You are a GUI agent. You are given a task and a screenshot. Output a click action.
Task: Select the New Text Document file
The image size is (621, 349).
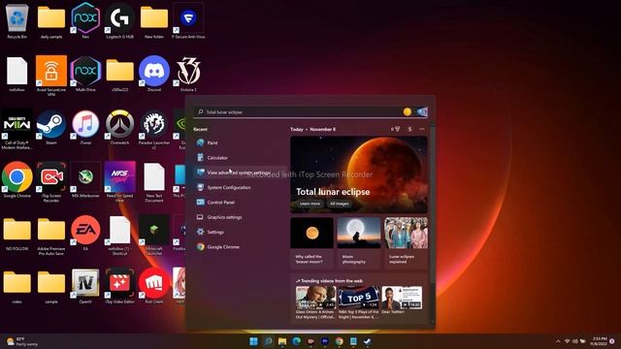point(154,182)
